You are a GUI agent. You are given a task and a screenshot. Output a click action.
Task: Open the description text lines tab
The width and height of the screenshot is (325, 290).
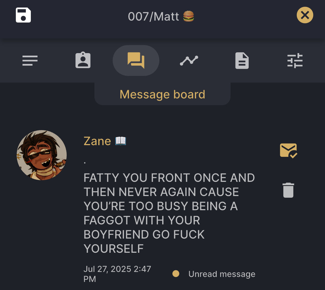(x=30, y=60)
